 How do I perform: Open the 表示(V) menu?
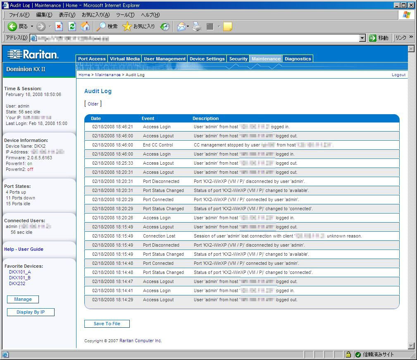(67, 14)
